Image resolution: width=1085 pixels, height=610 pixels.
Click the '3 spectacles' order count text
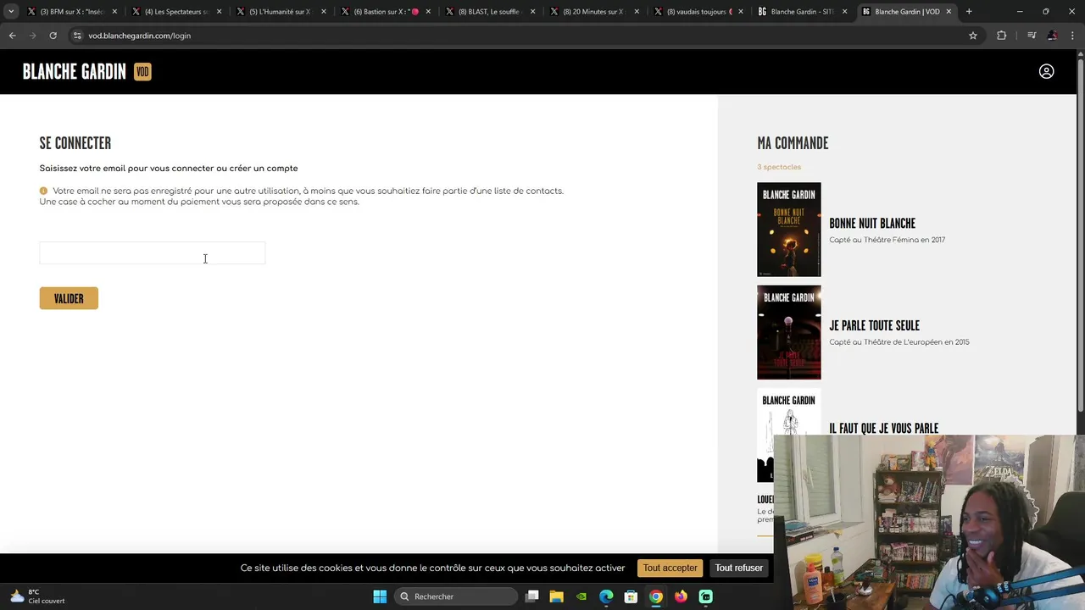tap(779, 167)
